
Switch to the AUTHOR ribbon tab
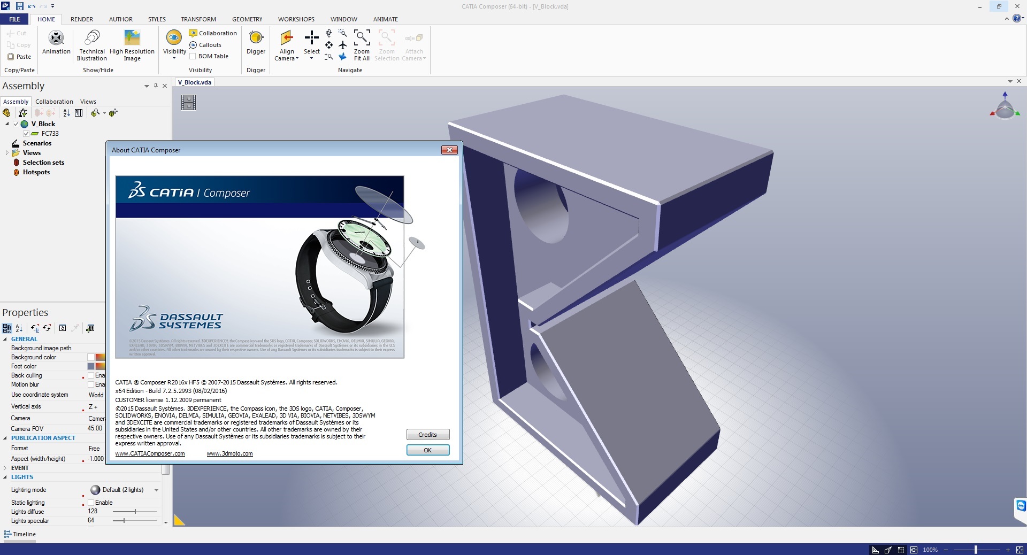(x=121, y=19)
